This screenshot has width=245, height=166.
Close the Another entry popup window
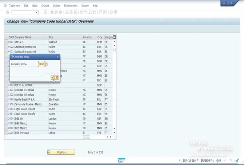pyautogui.click(x=58, y=57)
